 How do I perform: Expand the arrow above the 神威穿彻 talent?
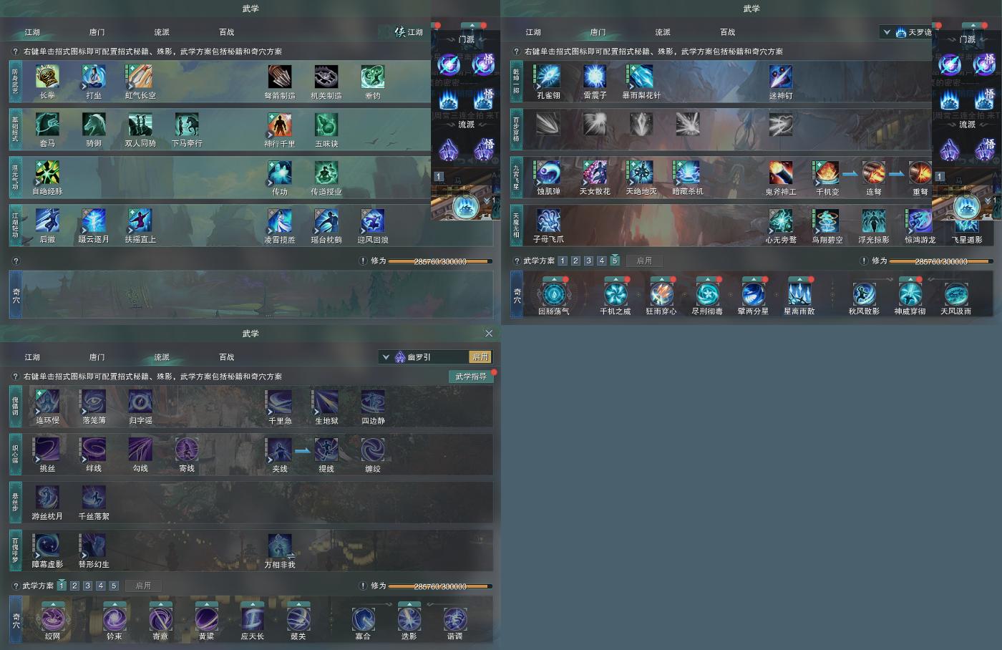click(910, 279)
